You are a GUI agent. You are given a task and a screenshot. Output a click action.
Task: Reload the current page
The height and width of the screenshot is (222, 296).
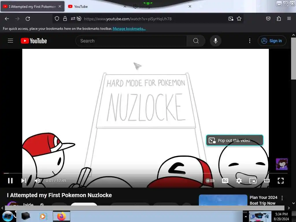pos(28,19)
